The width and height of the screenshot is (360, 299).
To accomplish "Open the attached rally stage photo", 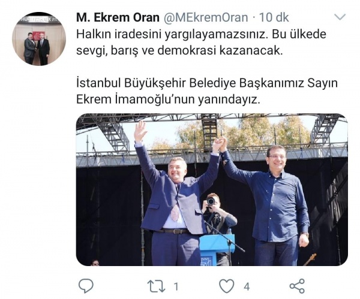I will 212,189.
